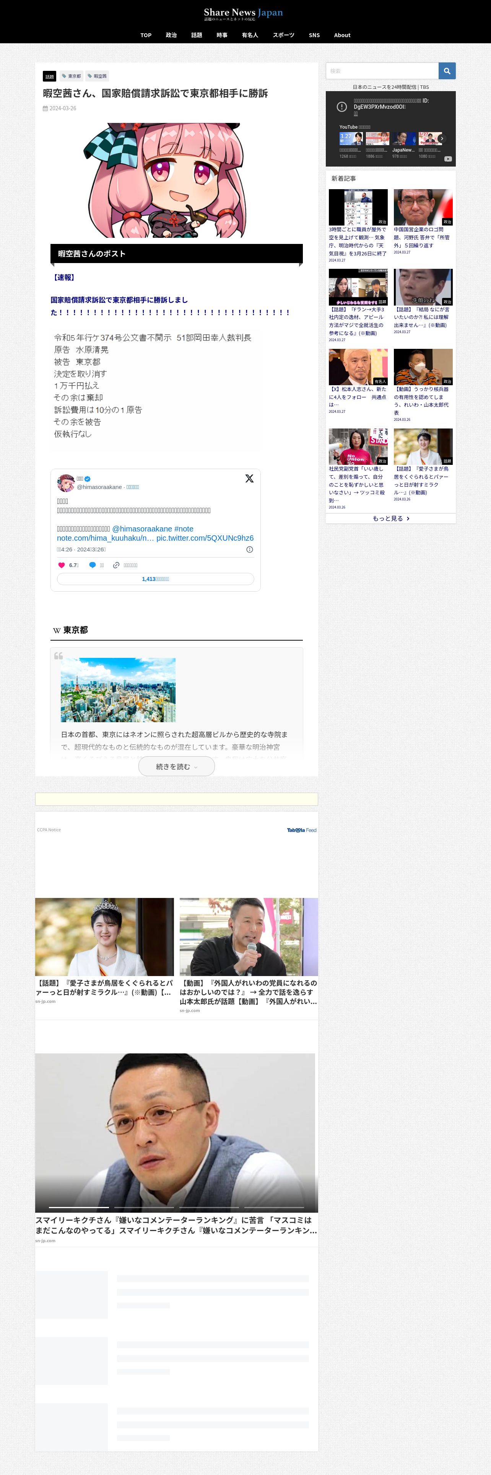Open the X logo on embedded post
491x1475 pixels.
(x=249, y=479)
